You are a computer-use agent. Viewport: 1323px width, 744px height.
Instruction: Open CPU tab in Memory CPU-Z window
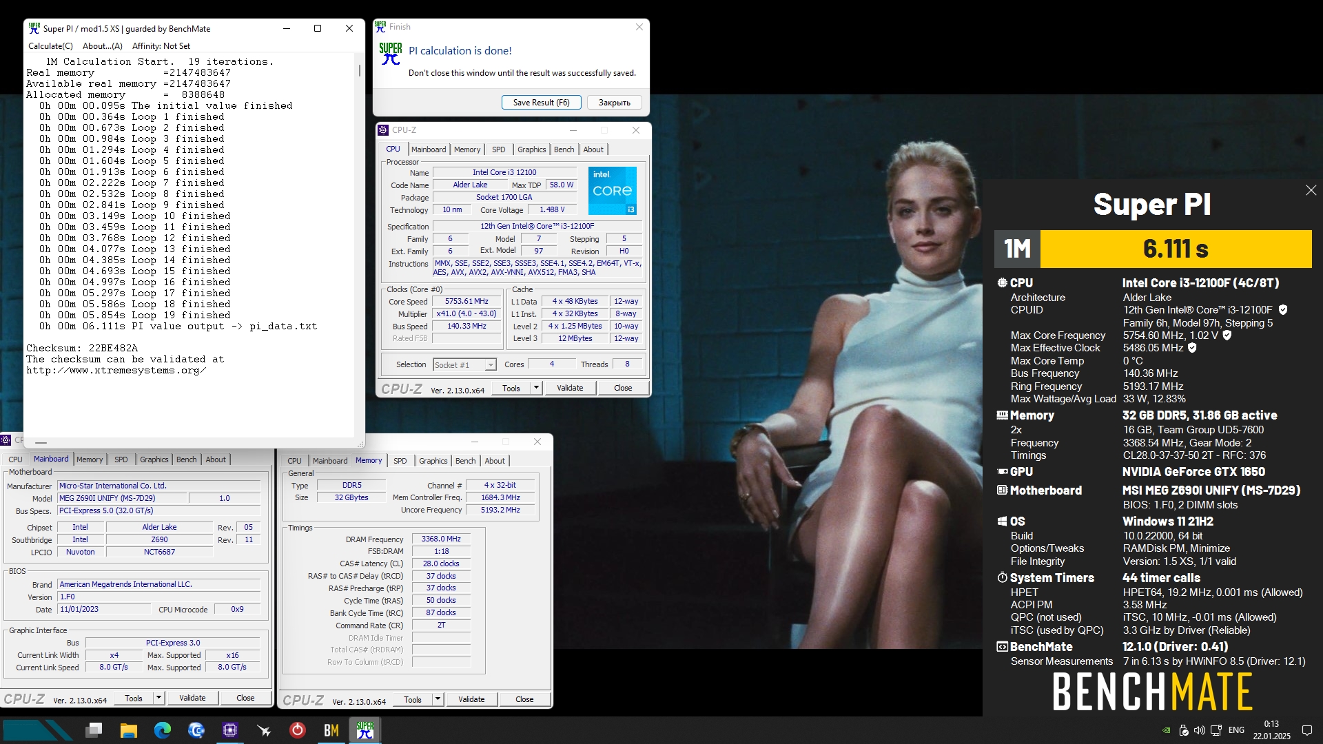click(294, 461)
